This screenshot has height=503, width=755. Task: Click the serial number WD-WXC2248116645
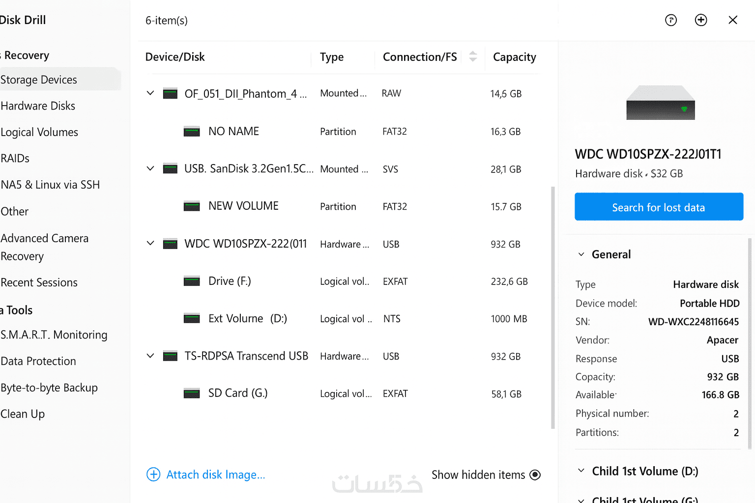point(694,322)
